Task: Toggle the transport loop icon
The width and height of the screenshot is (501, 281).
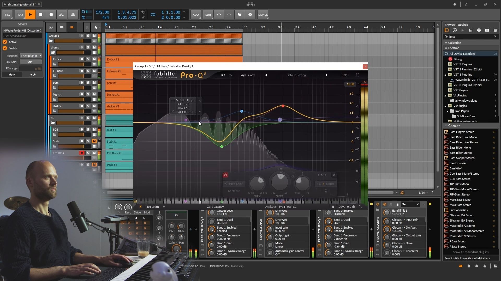Action: coord(153,15)
